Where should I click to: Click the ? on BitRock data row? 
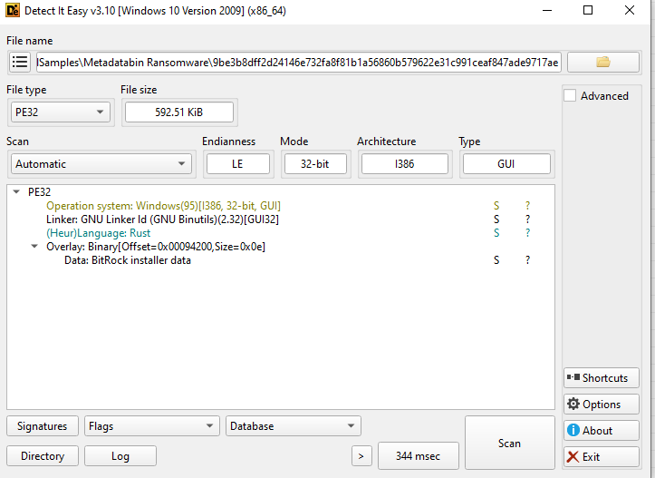(x=527, y=260)
